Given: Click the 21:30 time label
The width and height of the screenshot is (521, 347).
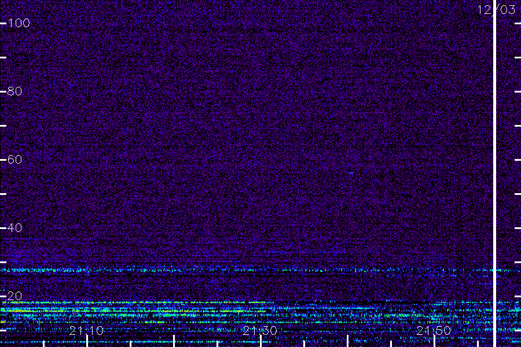Looking at the screenshot, I should pyautogui.click(x=260, y=330).
